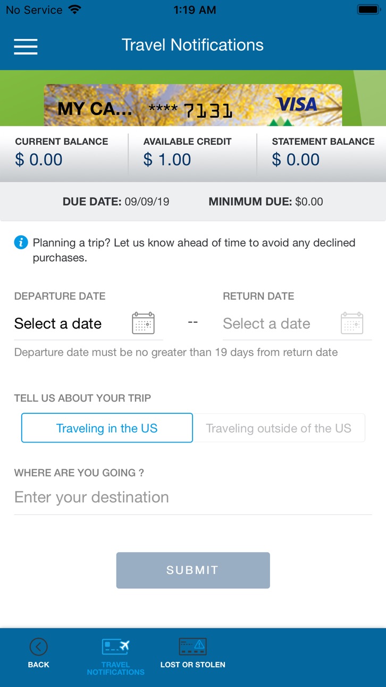Go back using the Back arrow icon
Image resolution: width=386 pixels, height=687 pixels.
pos(38,647)
